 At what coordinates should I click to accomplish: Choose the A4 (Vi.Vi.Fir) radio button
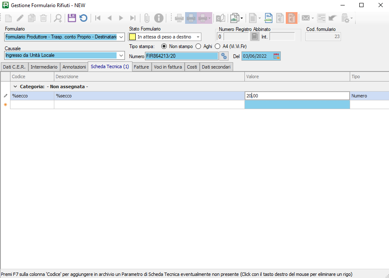(217, 46)
